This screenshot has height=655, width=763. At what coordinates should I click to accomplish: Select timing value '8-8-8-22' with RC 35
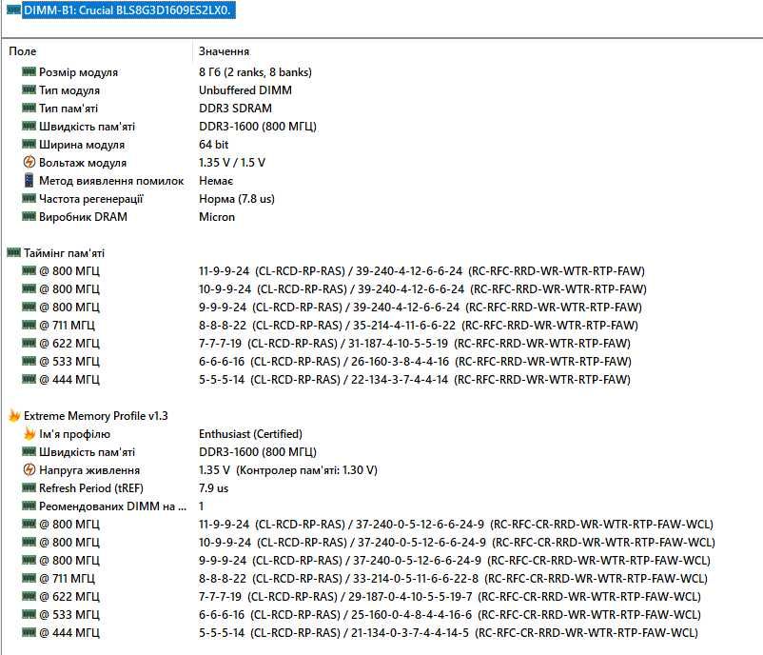(418, 325)
